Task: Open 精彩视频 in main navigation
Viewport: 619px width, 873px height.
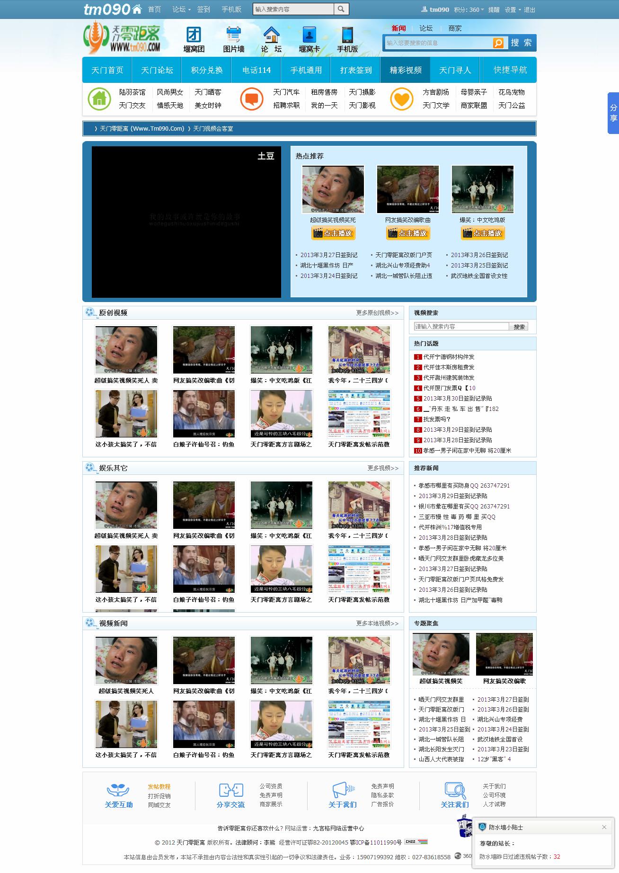Action: point(406,70)
